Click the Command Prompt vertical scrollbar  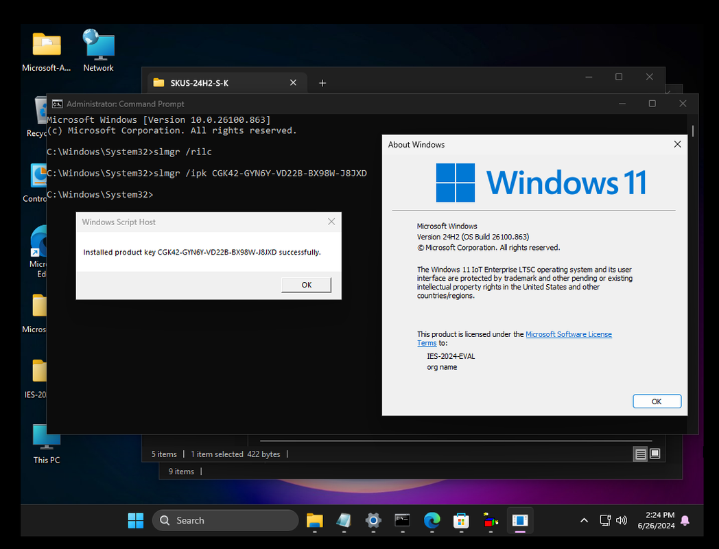[x=693, y=130]
